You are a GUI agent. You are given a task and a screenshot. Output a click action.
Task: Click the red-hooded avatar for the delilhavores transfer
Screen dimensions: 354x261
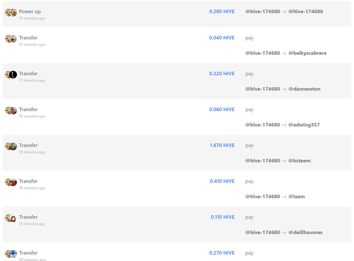(x=13, y=218)
